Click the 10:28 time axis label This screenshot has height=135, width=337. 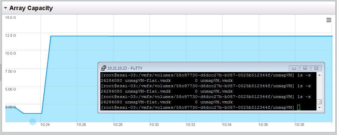click(118, 125)
